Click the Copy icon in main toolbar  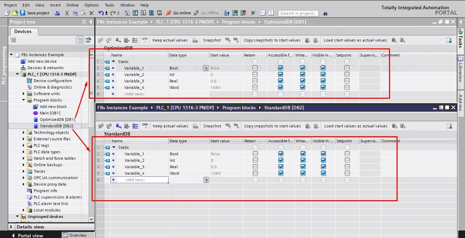[75, 13]
